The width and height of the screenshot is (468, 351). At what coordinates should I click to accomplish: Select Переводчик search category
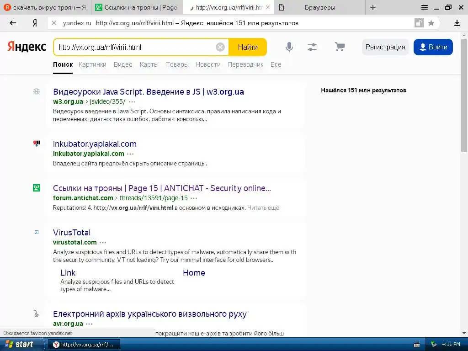[x=245, y=64]
